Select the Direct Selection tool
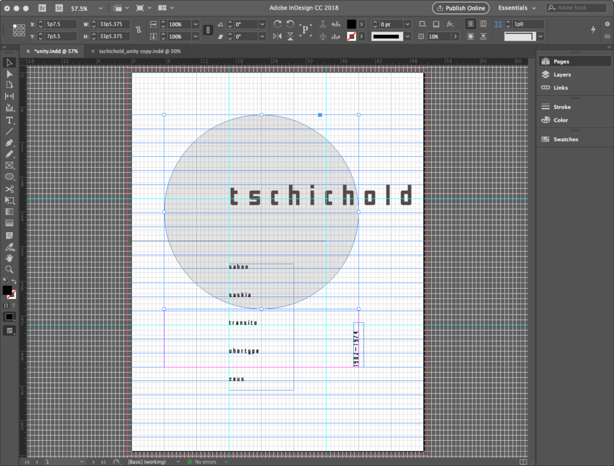The width and height of the screenshot is (614, 466). 10,74
